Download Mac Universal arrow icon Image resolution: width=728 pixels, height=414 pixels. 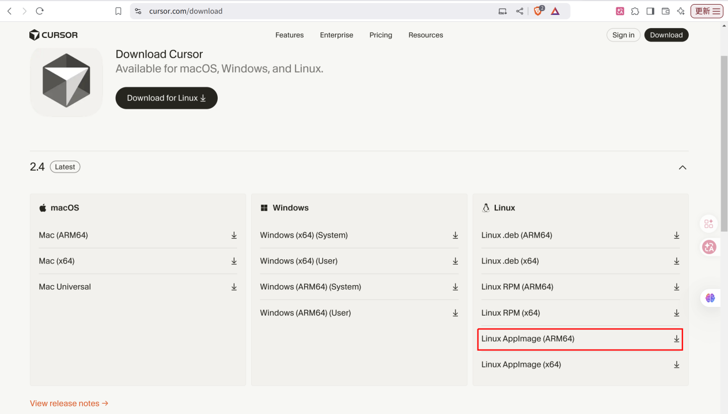coord(234,287)
